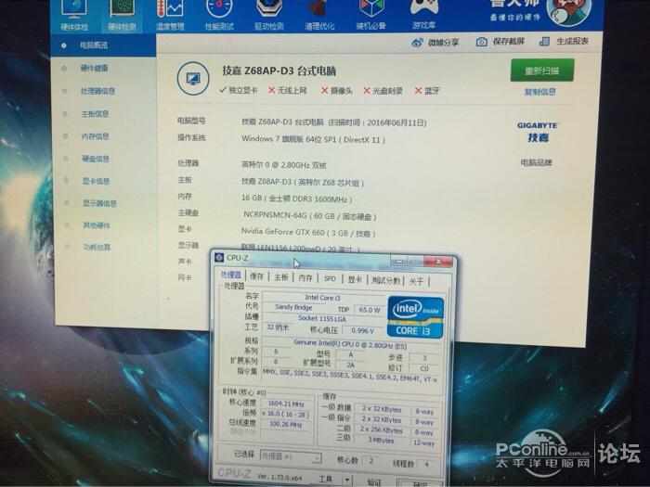Switch to CPU-Z 关于 tab
The height and width of the screenshot is (487, 650).
[416, 282]
